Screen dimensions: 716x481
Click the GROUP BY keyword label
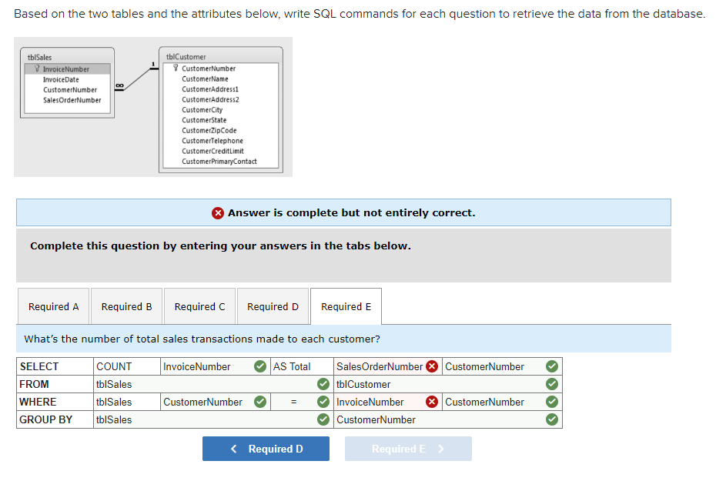[45, 419]
